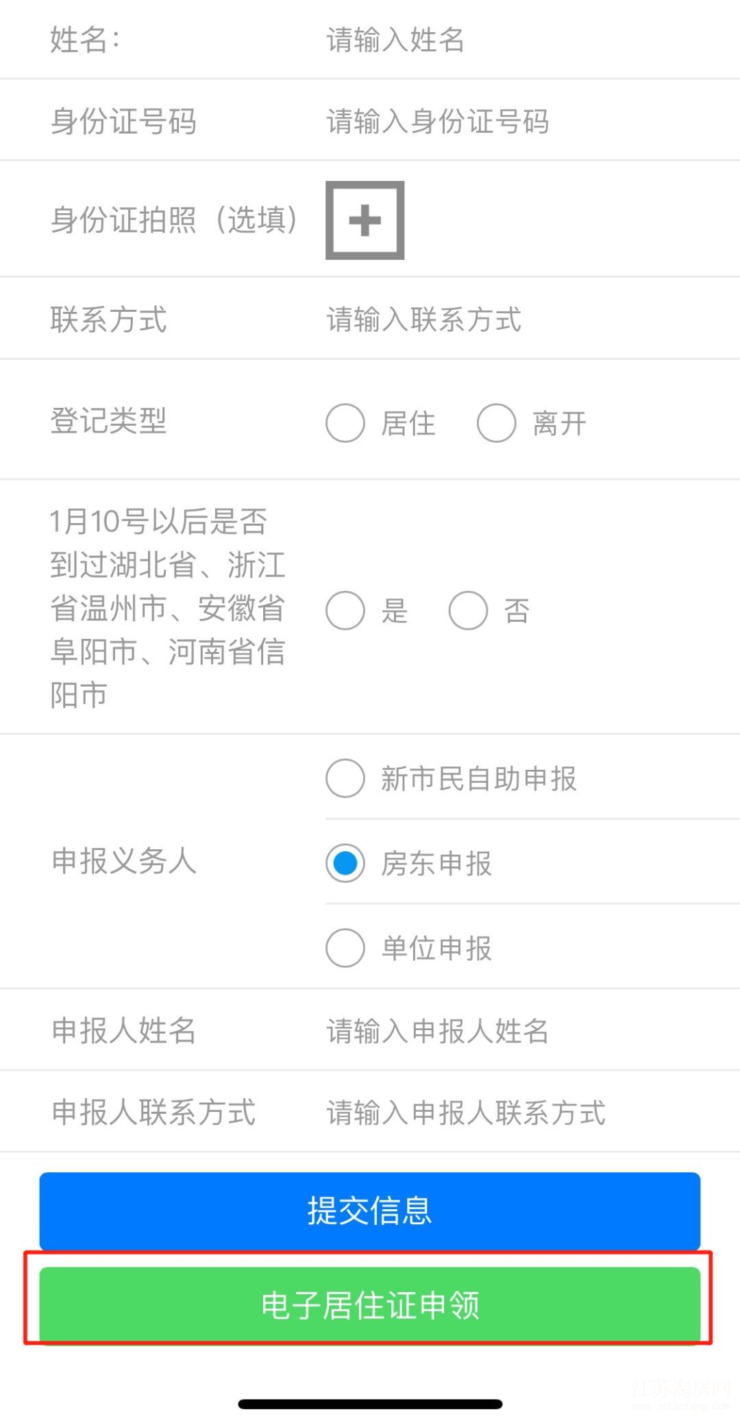Choose 是 for the Hubei travel question

345,609
